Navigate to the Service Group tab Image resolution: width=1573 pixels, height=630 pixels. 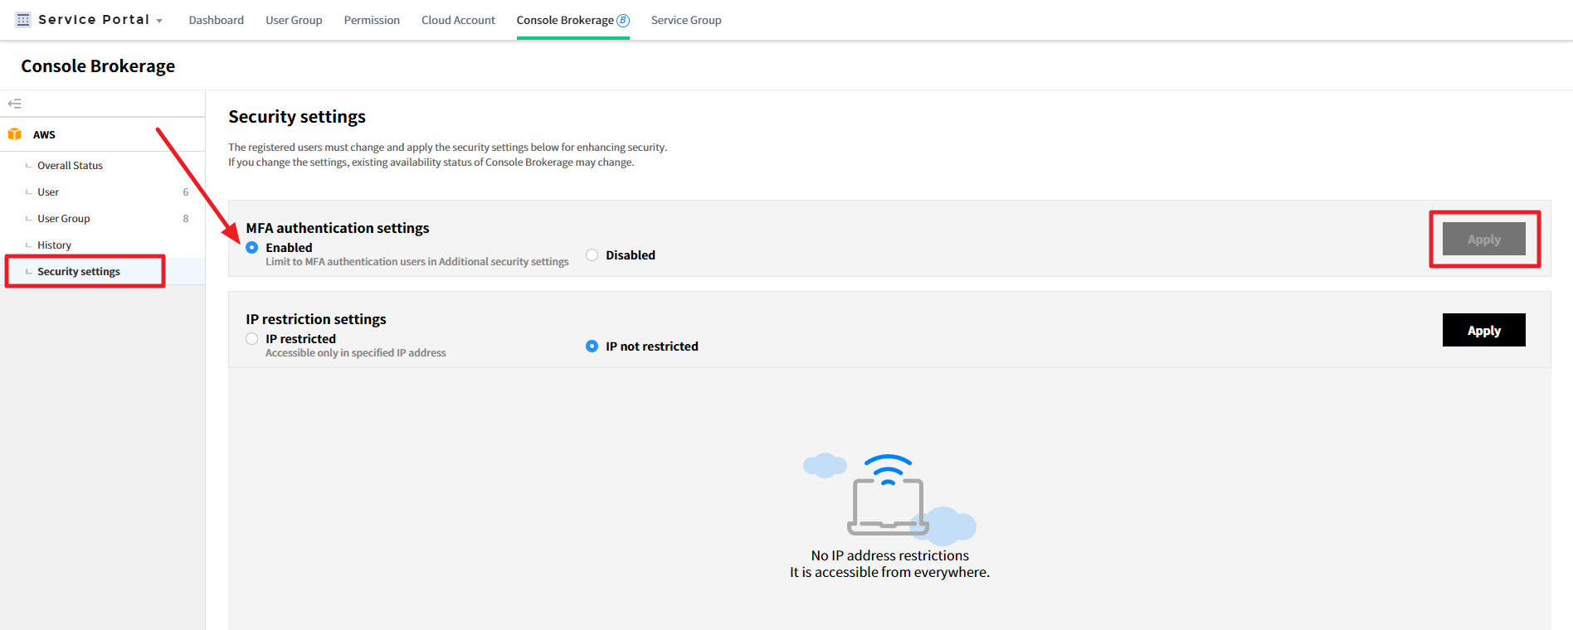(x=686, y=20)
